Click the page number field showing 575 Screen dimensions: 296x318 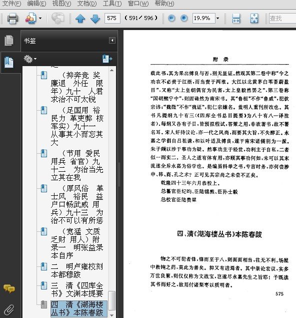[112, 18]
